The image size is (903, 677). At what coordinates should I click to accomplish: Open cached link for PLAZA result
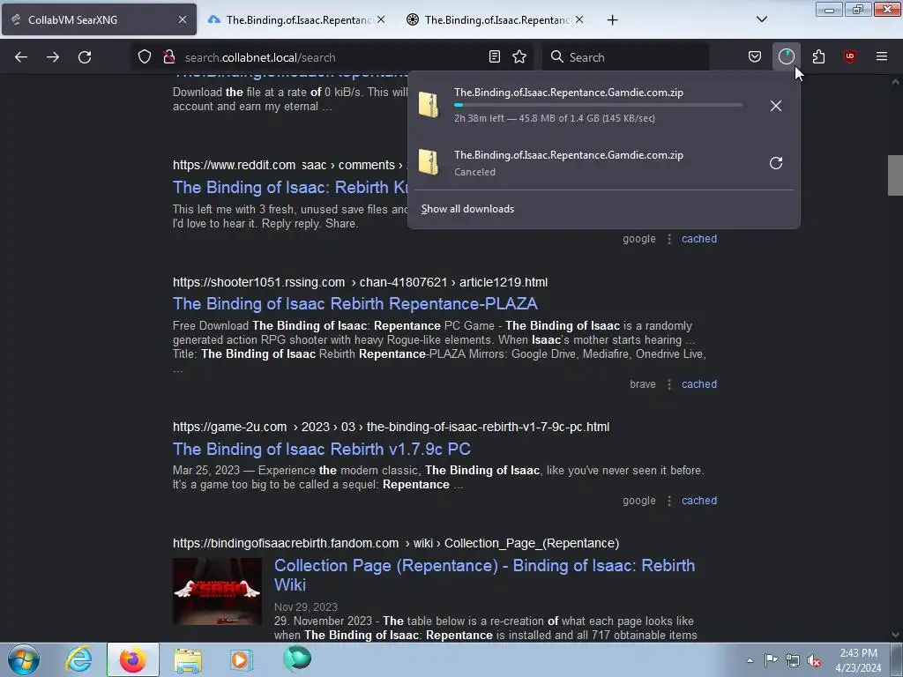click(x=699, y=384)
